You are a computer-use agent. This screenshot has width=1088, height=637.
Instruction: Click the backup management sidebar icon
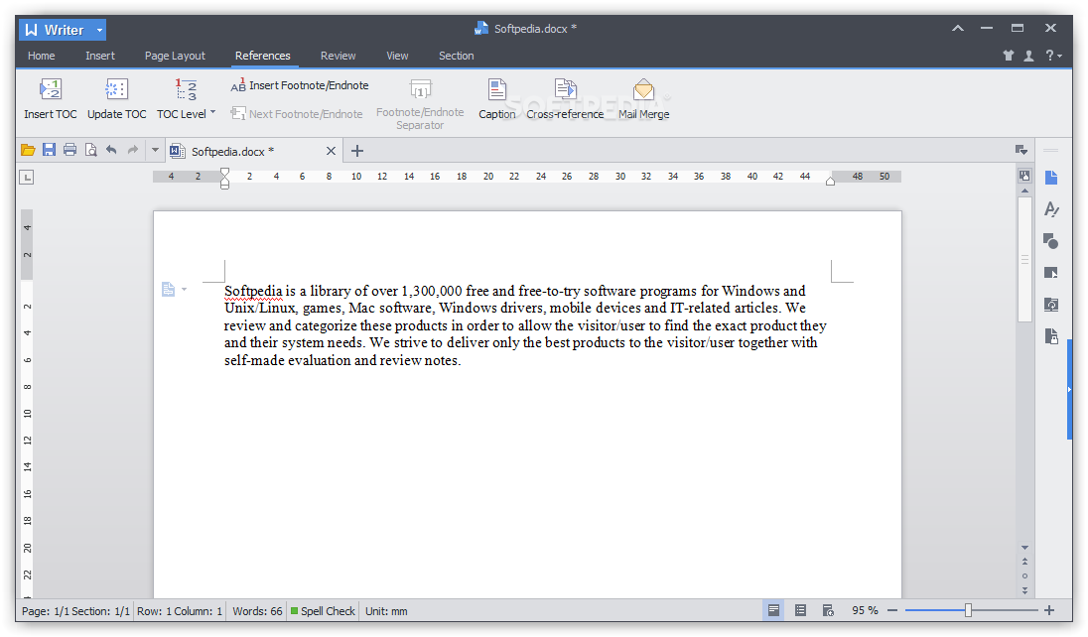1051,304
